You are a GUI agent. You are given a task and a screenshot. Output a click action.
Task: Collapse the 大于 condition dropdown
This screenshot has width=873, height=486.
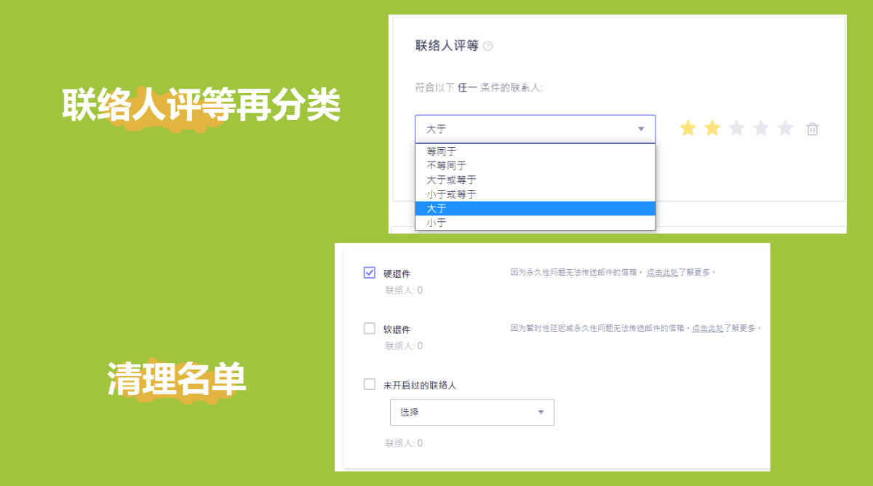coord(535,129)
